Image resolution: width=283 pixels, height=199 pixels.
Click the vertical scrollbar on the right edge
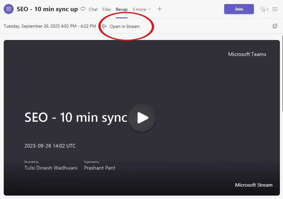pyautogui.click(x=282, y=74)
